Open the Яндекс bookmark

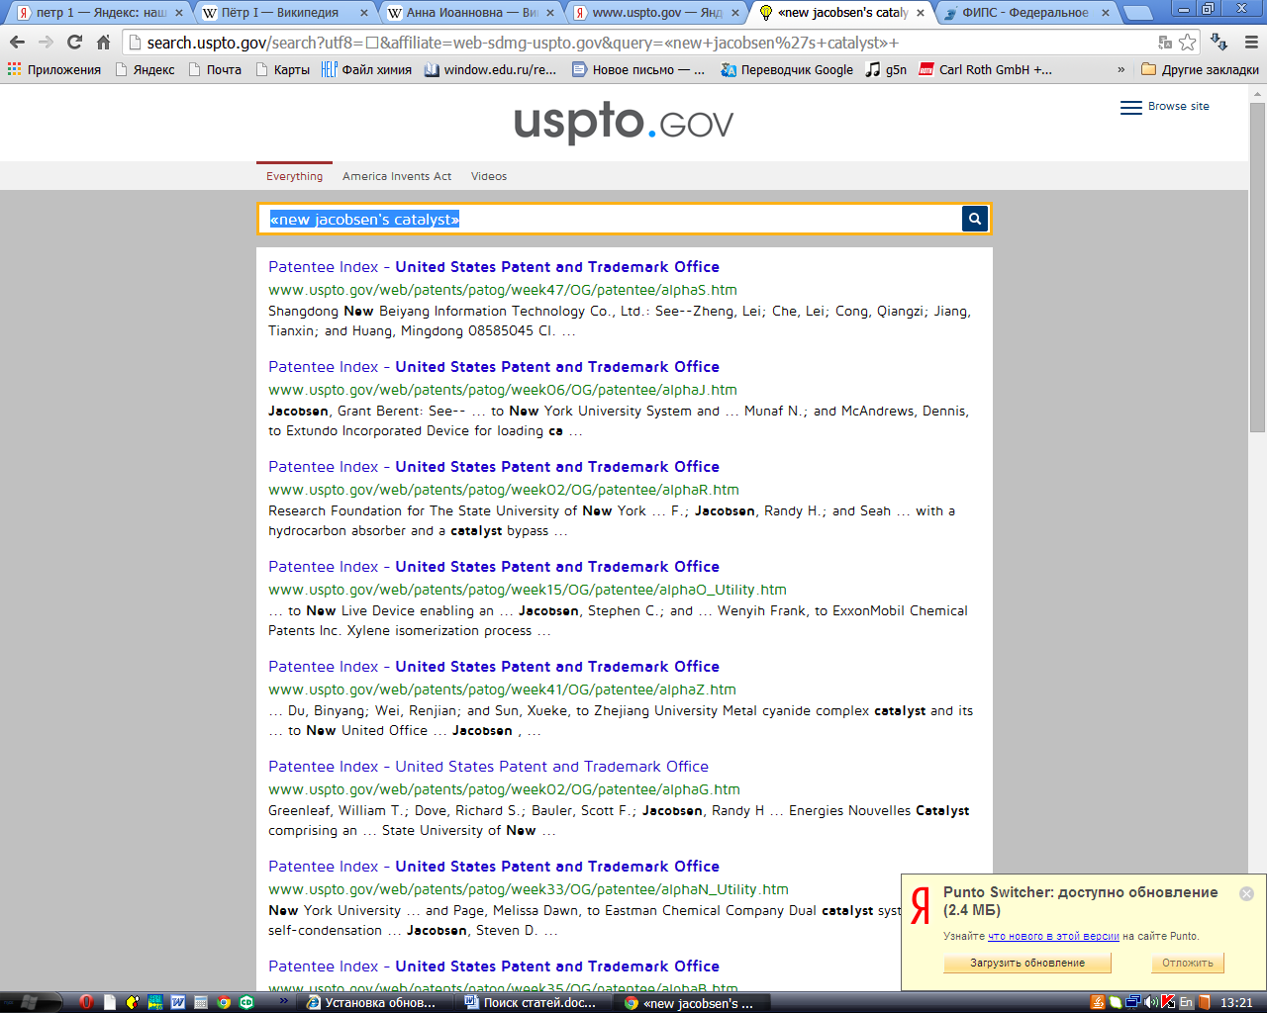(x=145, y=69)
